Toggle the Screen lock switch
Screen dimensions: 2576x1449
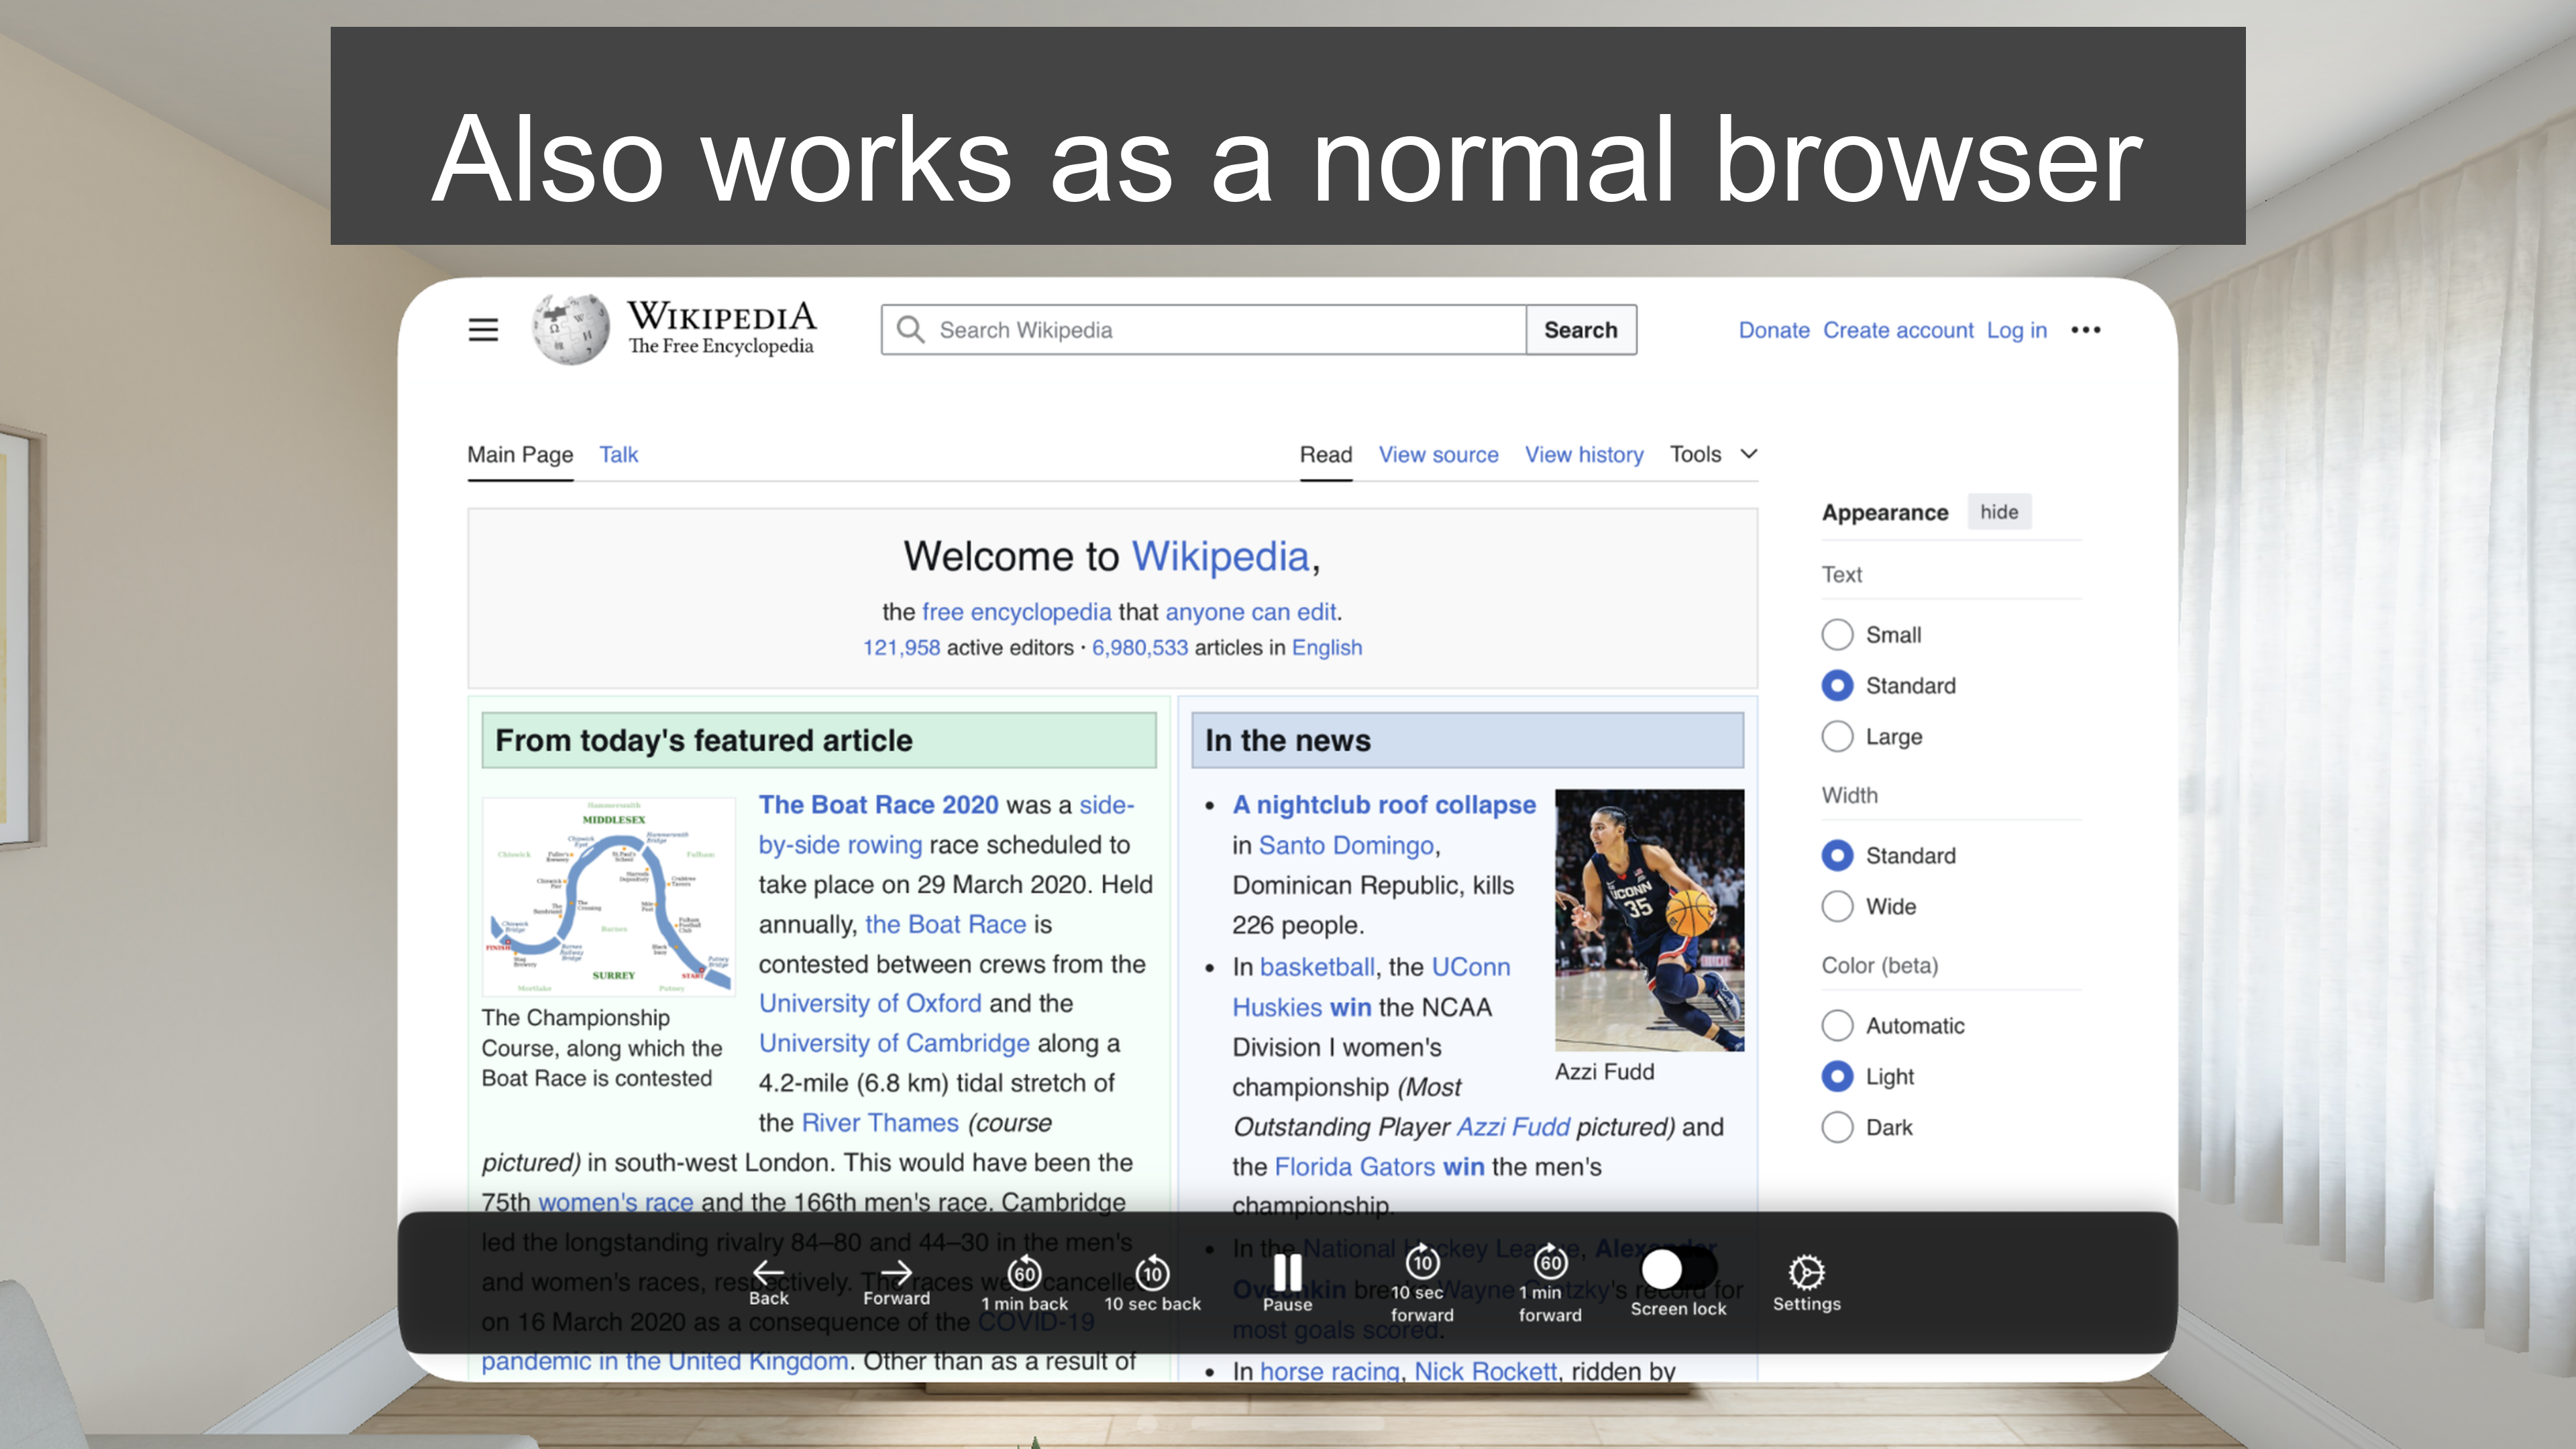(x=1679, y=1270)
